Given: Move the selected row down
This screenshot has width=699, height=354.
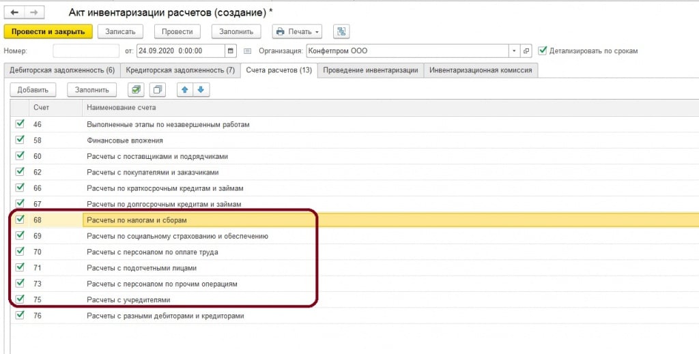Looking at the screenshot, I should (x=200, y=89).
